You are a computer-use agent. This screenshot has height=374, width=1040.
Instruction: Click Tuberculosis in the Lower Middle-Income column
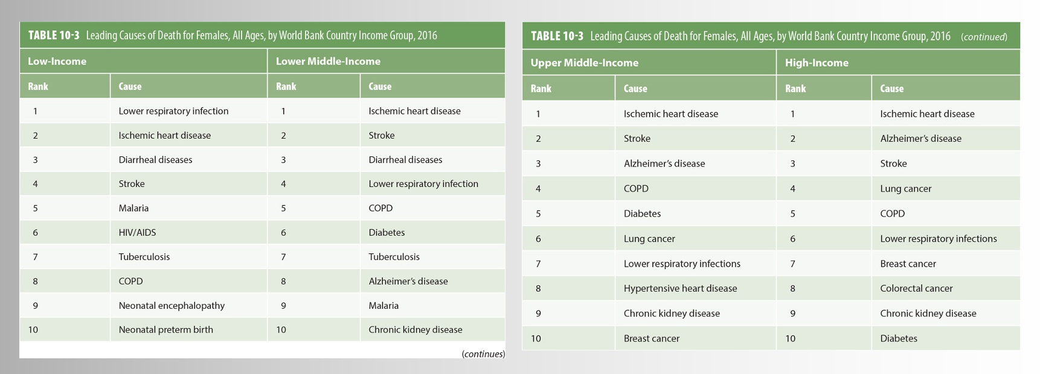pyautogui.click(x=394, y=257)
